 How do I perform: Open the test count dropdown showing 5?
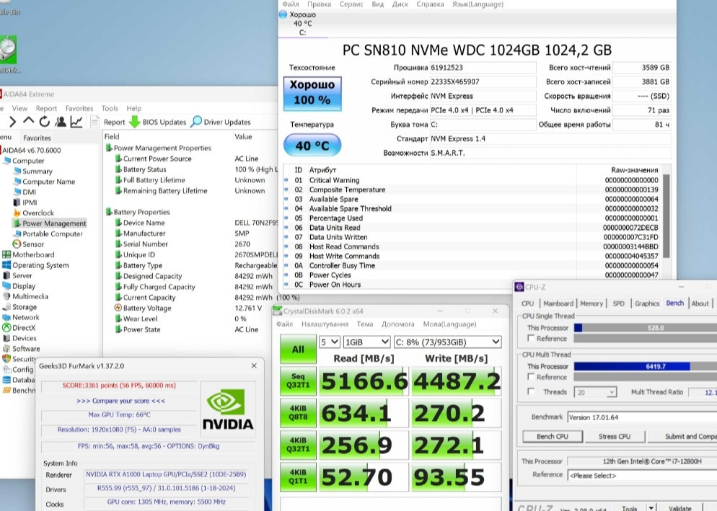[329, 342]
